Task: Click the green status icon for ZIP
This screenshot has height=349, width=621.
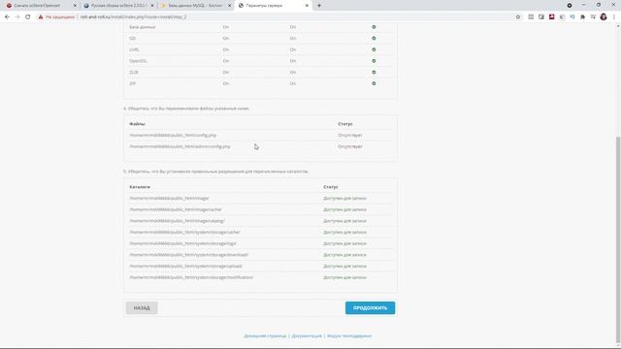Action: click(x=374, y=83)
